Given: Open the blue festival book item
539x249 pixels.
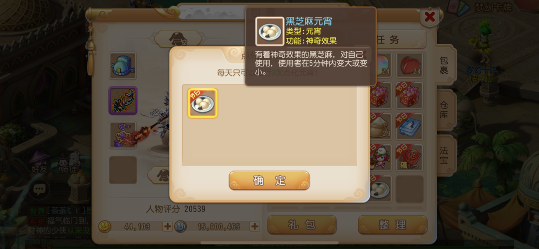Looking at the screenshot, I should (409, 127).
